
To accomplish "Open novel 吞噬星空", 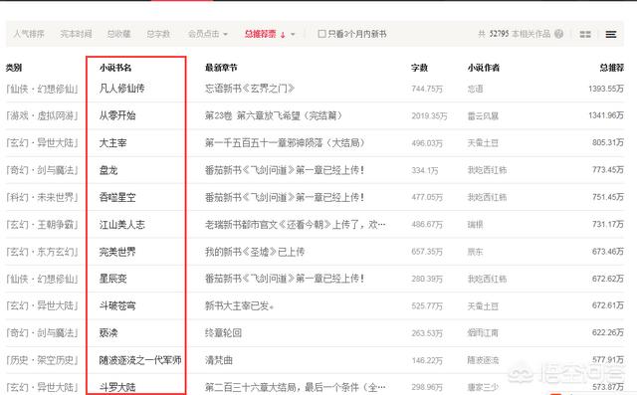I will point(117,197).
